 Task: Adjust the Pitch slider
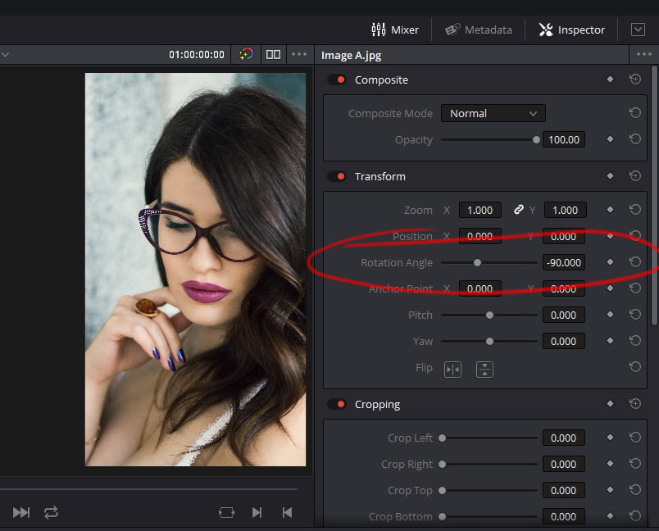click(489, 315)
